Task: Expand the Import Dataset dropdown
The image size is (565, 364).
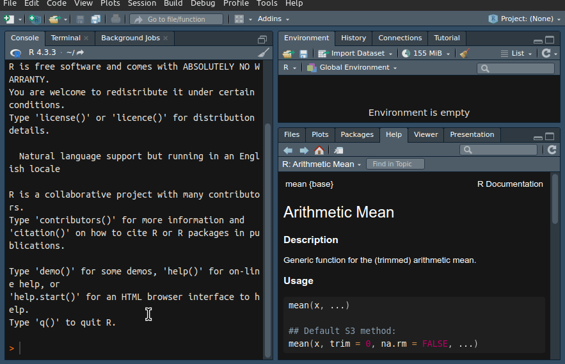Action: pos(356,54)
